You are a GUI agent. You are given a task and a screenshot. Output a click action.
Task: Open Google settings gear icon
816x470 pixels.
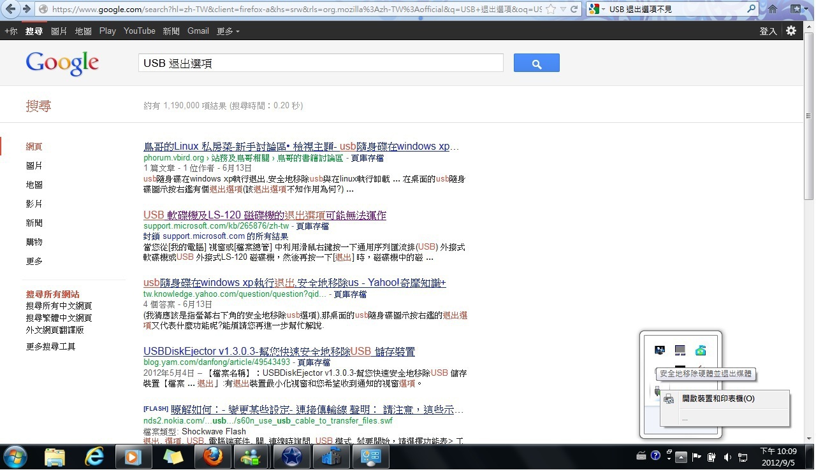tap(791, 31)
